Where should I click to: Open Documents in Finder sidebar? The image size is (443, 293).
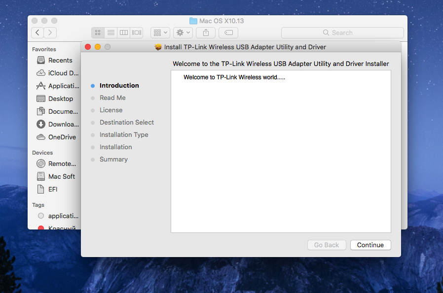(x=57, y=111)
